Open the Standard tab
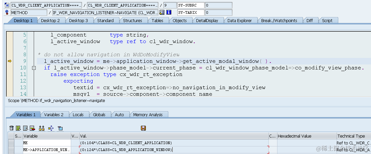The image size is (371, 154). (x=105, y=20)
